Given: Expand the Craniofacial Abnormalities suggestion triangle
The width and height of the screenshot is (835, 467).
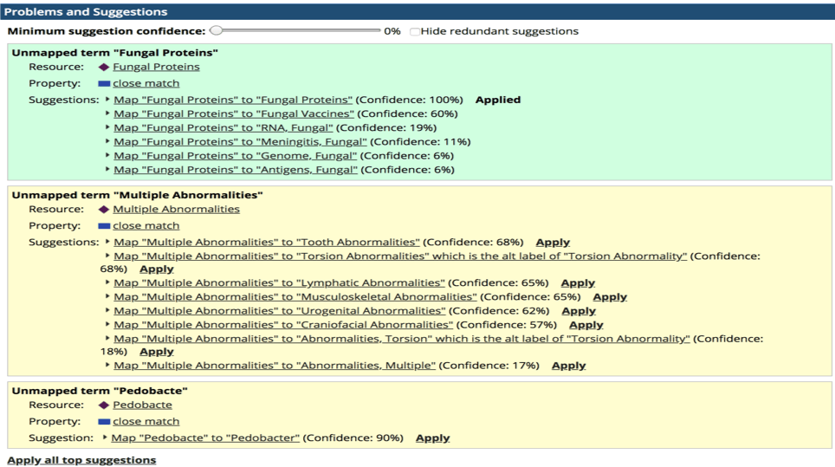Looking at the screenshot, I should pyautogui.click(x=107, y=324).
